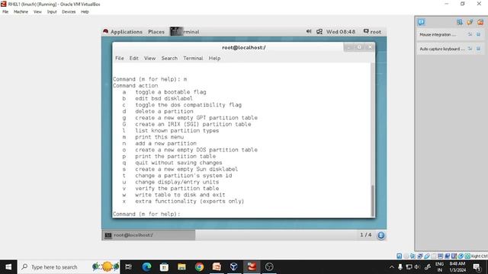Open File Explorer from the Windows taskbar
The height and width of the screenshot is (274, 488).
pos(181,267)
